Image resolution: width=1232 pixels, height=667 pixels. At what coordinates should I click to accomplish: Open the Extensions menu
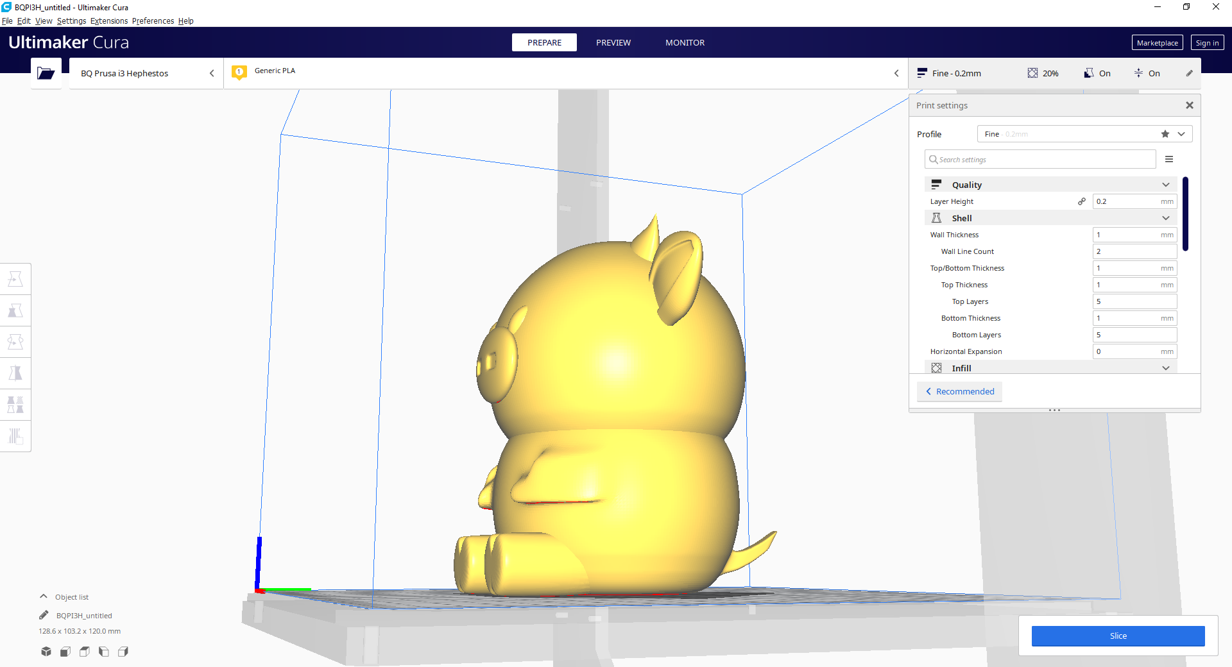point(108,21)
